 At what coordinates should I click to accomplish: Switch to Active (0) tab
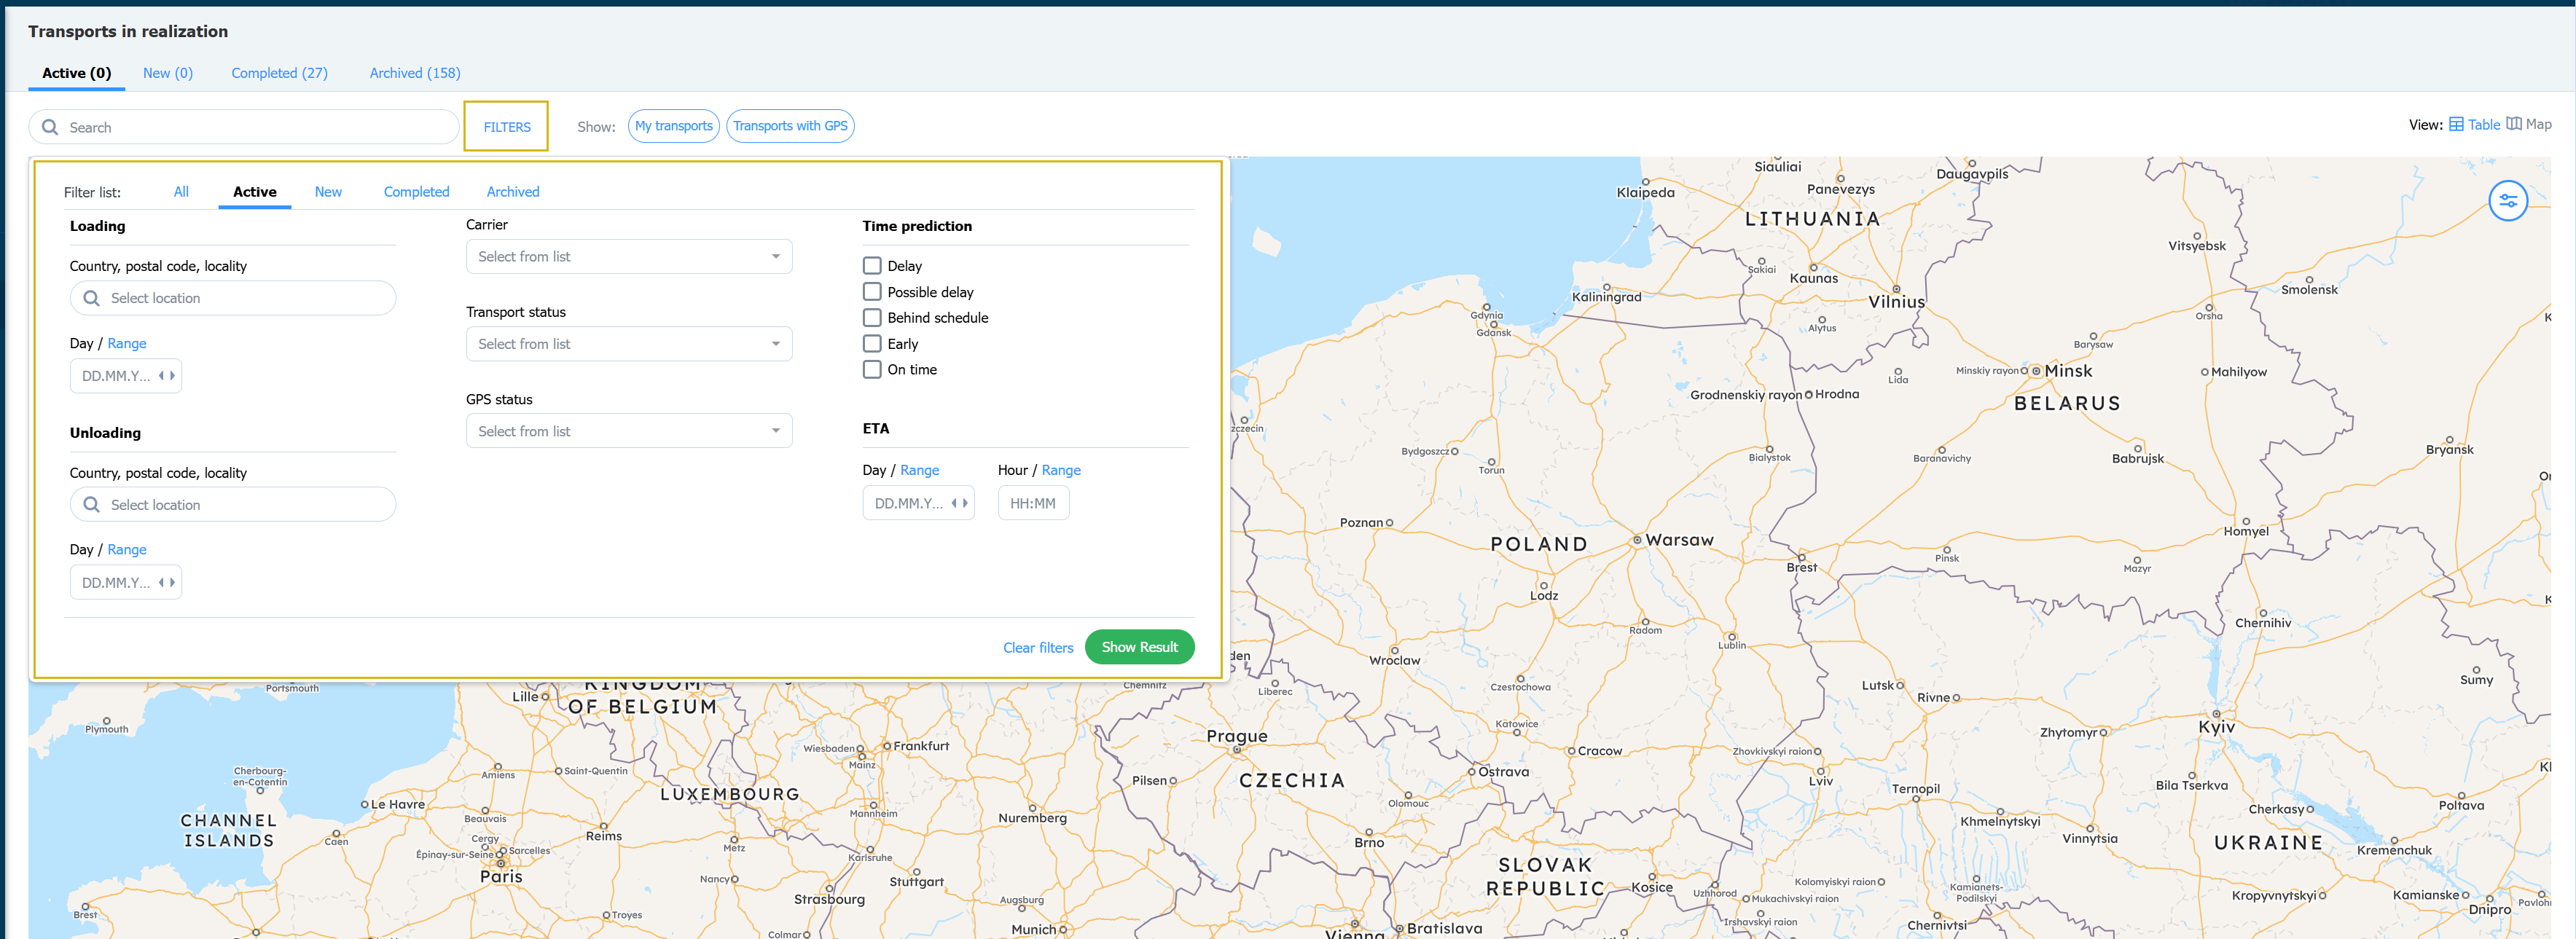coord(77,73)
